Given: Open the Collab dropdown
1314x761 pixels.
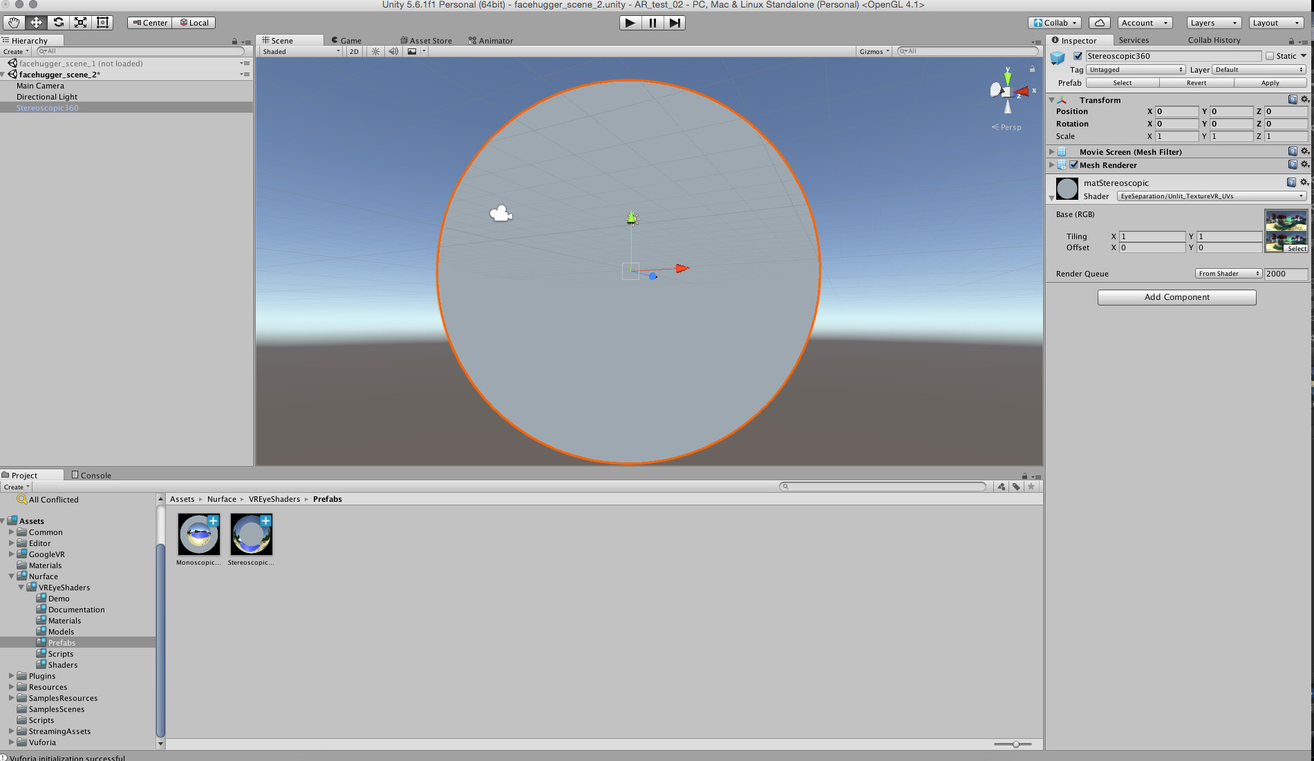Looking at the screenshot, I should (1055, 23).
